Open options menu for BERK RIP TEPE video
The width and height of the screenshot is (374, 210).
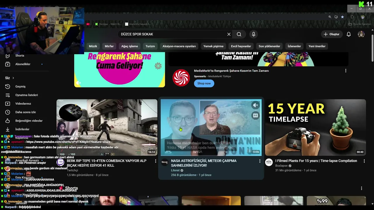click(155, 161)
